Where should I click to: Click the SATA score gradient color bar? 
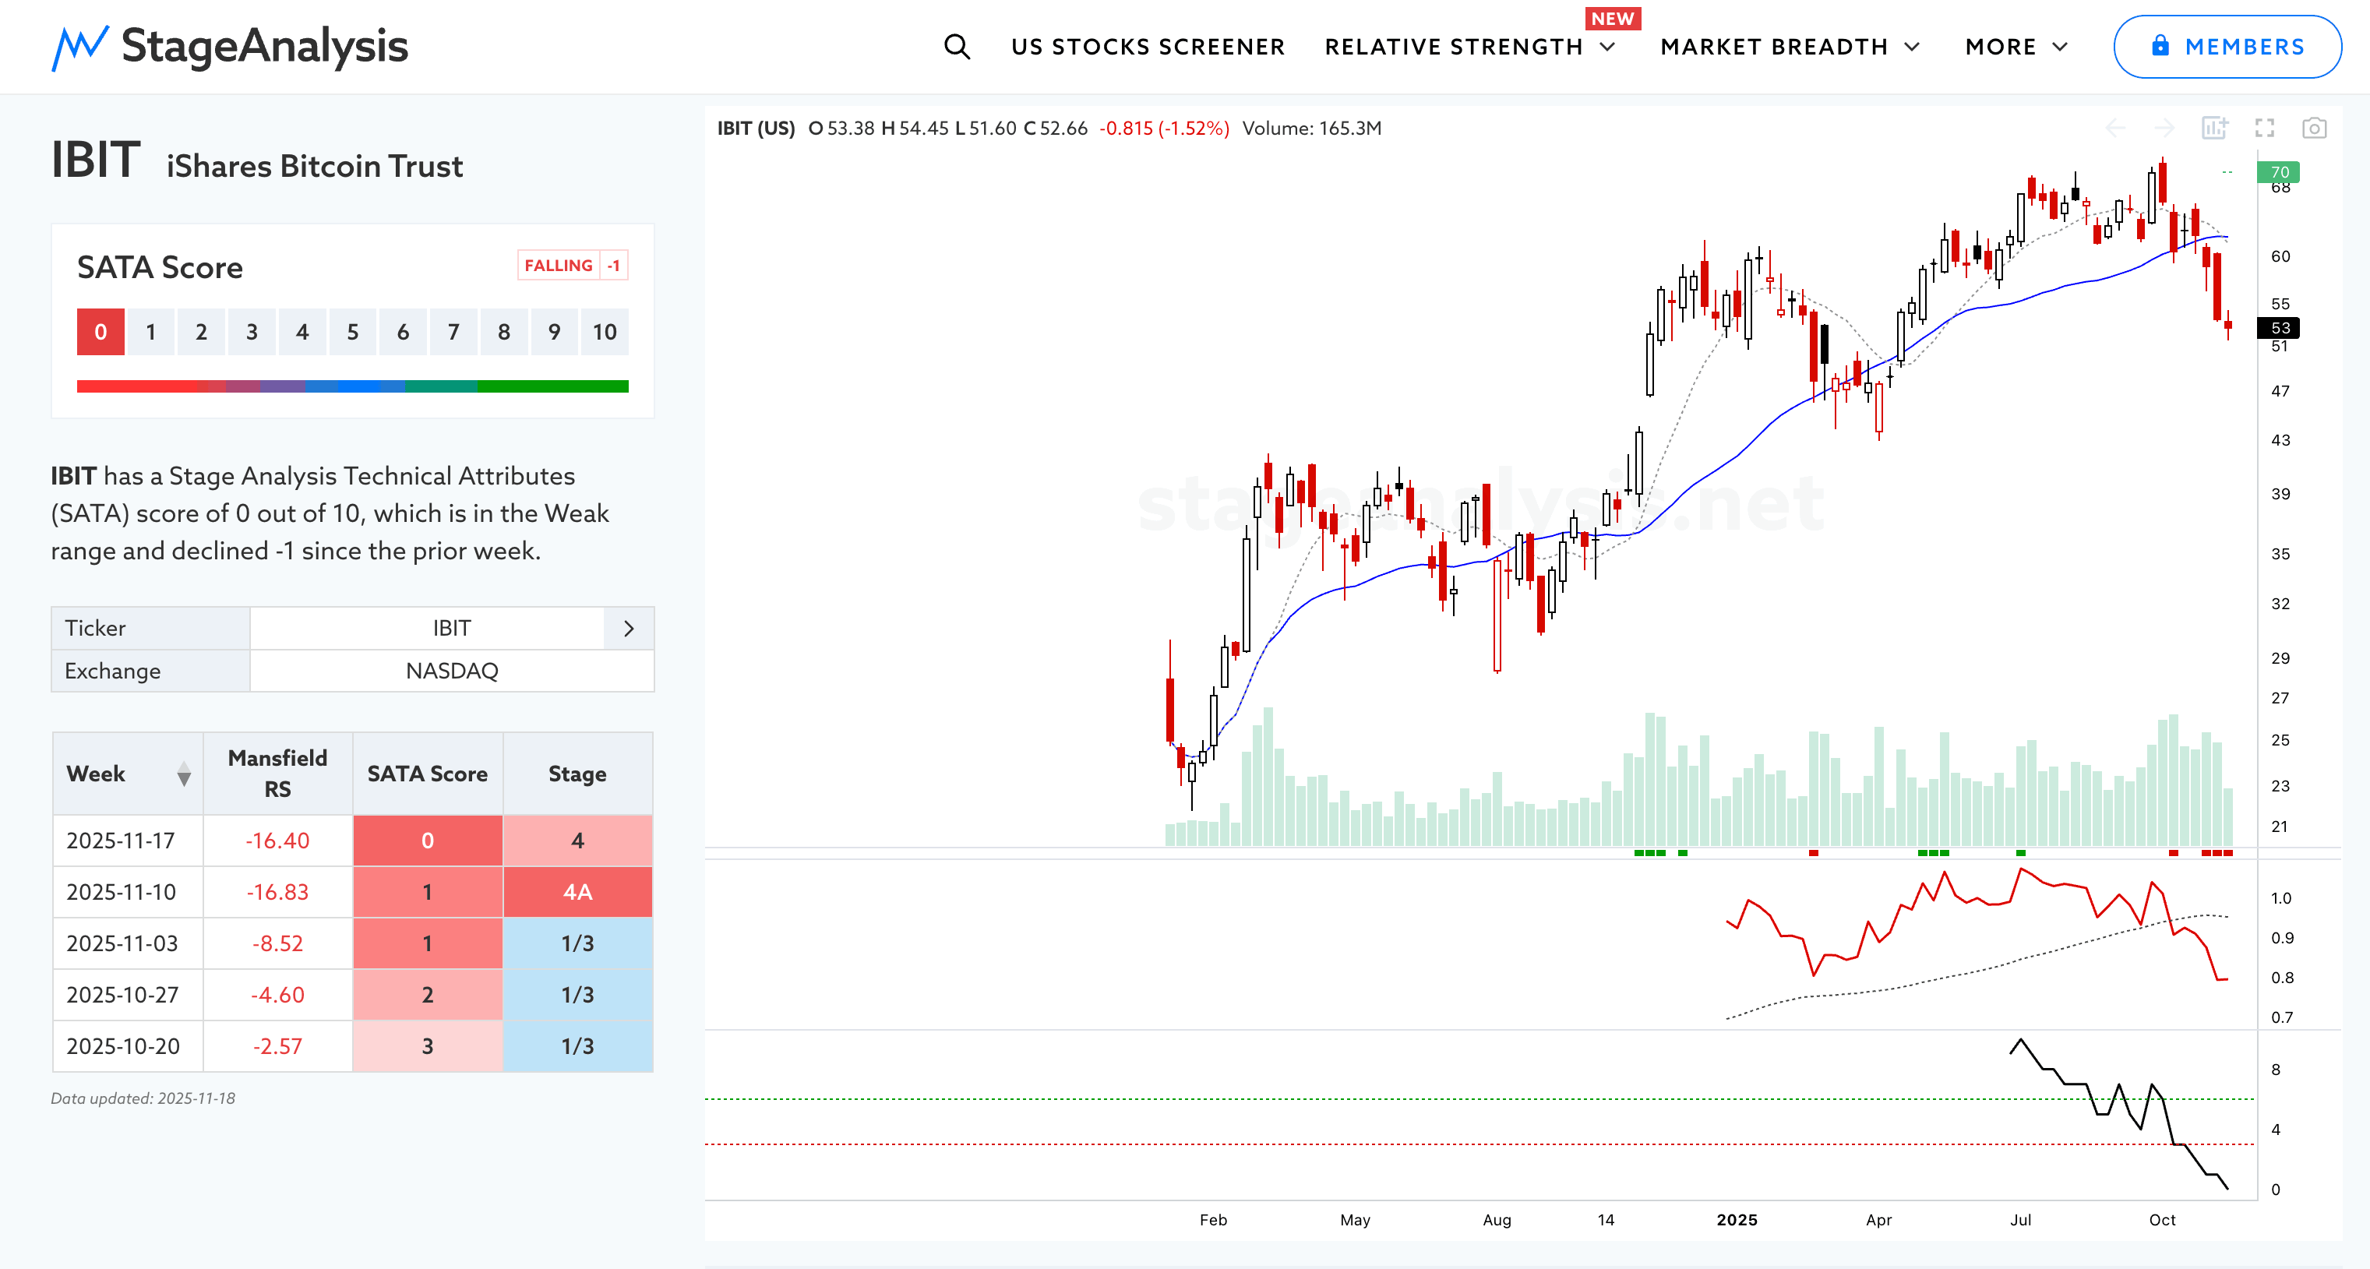pos(352,386)
